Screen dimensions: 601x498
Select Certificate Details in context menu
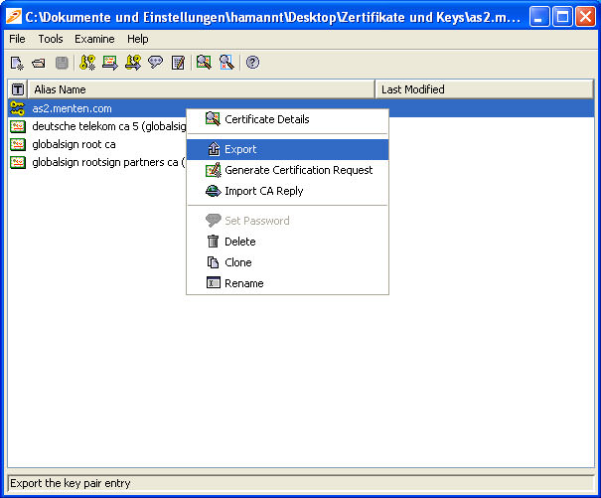click(x=266, y=119)
